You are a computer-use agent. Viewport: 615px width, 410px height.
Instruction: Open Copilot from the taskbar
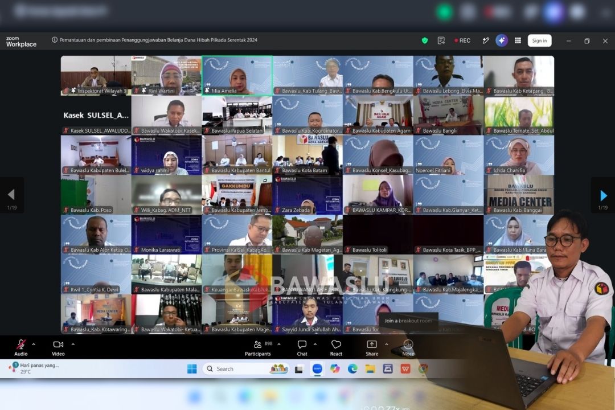(335, 369)
